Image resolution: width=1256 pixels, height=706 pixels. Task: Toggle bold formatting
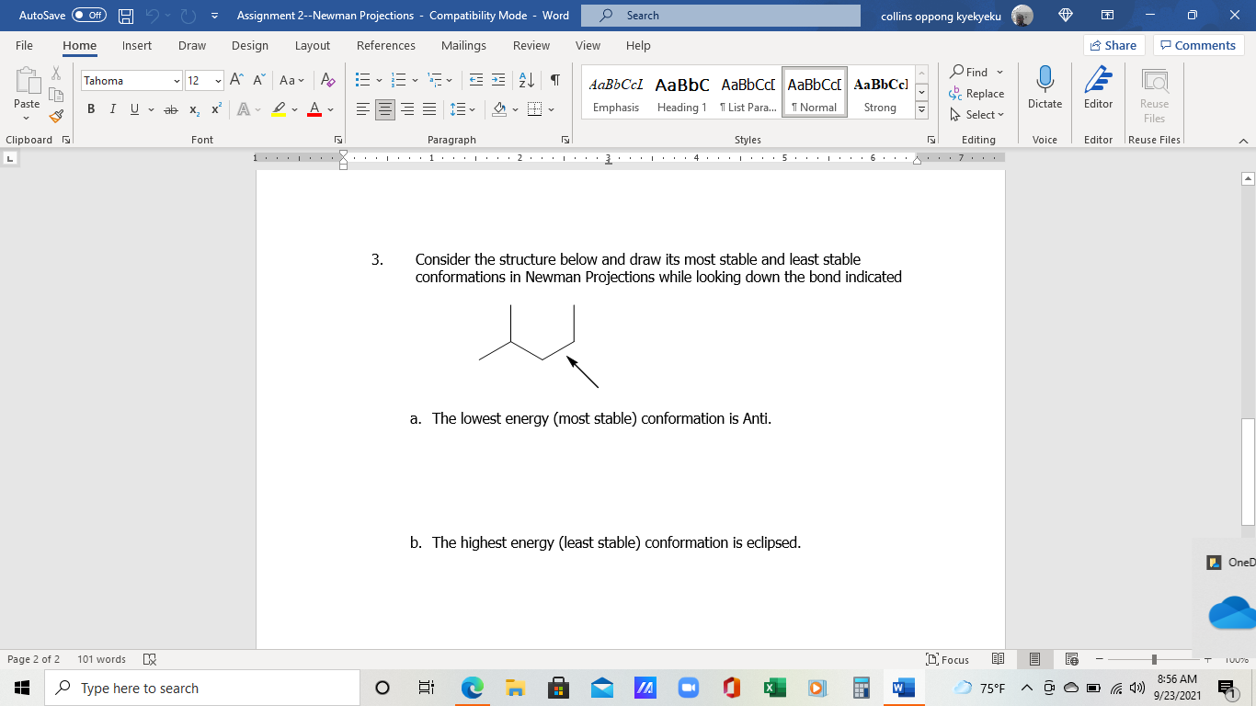click(x=90, y=108)
